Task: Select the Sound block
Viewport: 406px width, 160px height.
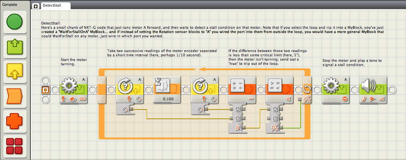Action: click(373, 90)
